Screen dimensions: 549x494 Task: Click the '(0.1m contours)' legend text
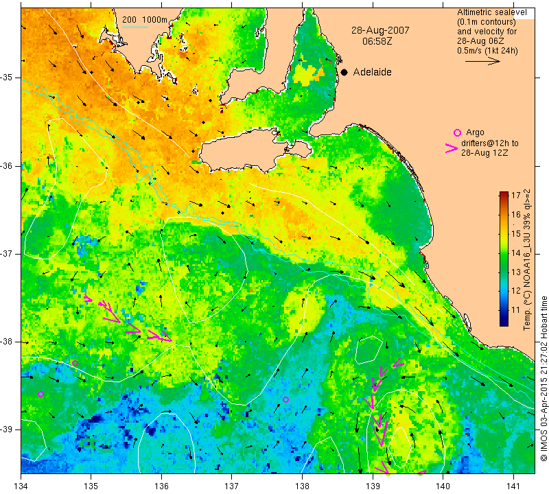[x=487, y=22]
